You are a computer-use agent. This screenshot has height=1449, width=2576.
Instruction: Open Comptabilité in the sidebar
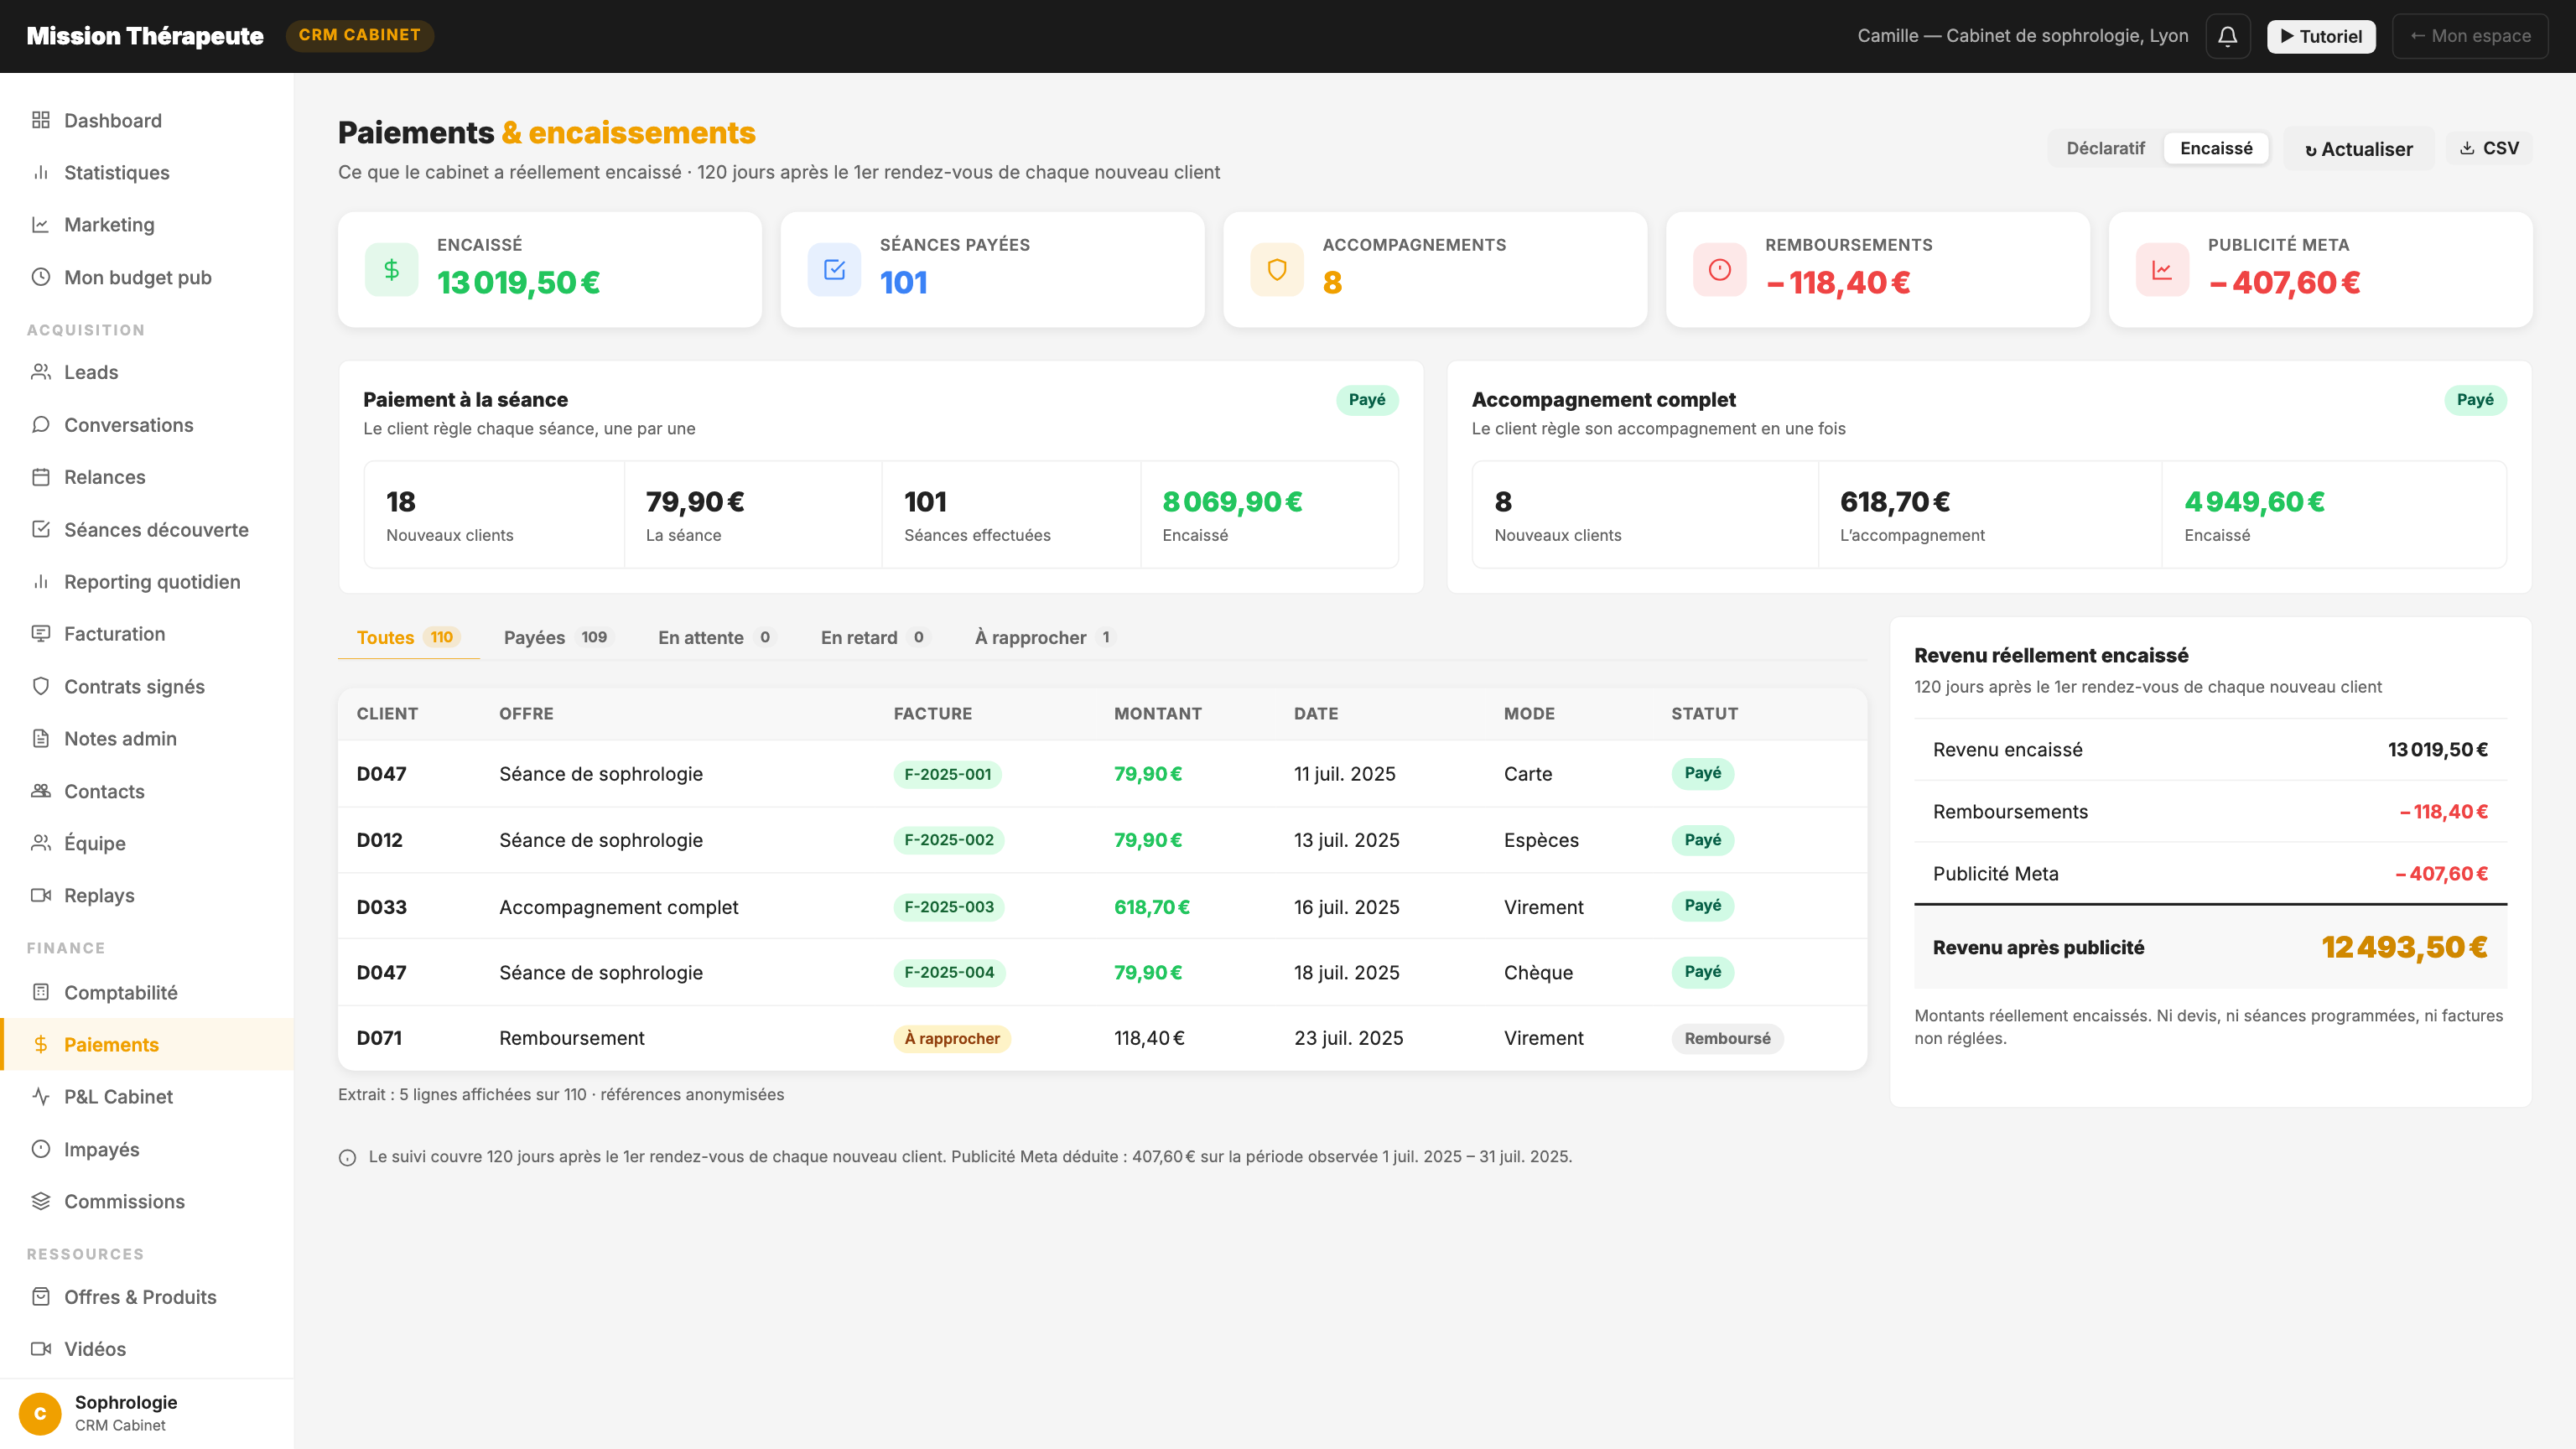pos(147,992)
